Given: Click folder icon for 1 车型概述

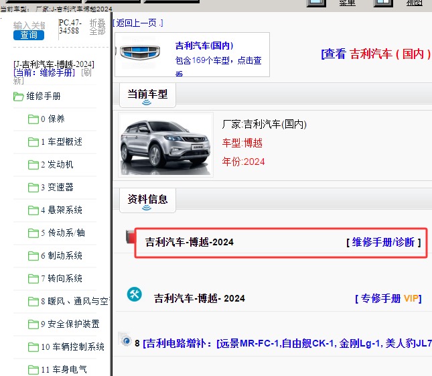Looking at the screenshot, I should (x=33, y=142).
